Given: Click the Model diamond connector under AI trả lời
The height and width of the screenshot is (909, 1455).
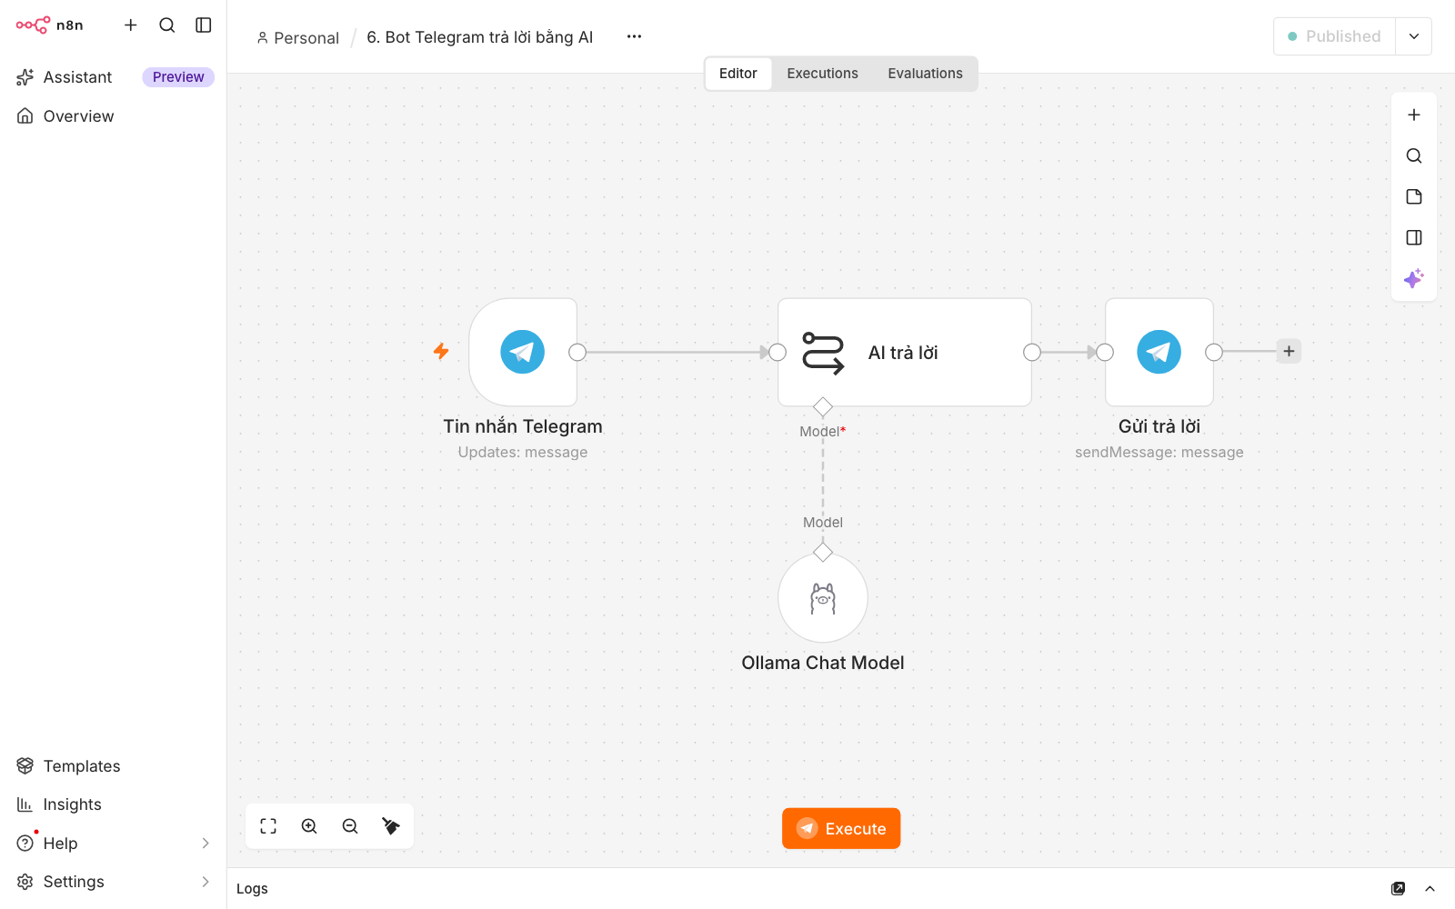Looking at the screenshot, I should [823, 406].
